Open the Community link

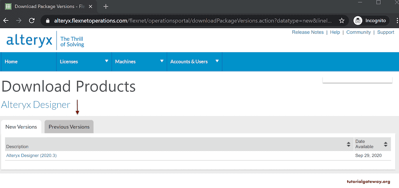click(x=358, y=32)
